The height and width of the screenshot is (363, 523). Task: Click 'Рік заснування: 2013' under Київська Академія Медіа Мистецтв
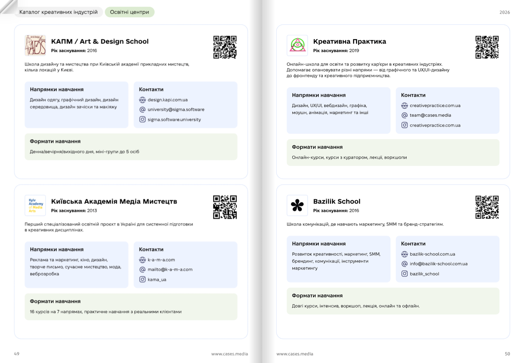click(x=74, y=211)
